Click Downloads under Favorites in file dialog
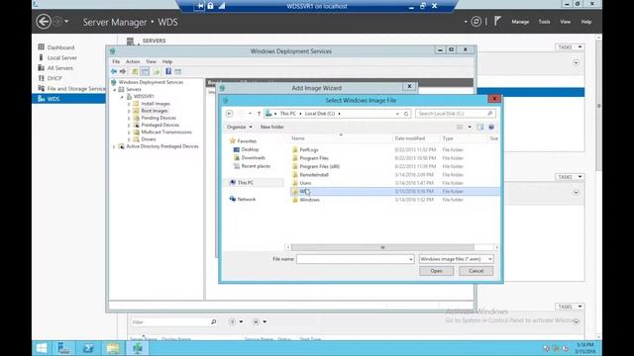 click(254, 158)
